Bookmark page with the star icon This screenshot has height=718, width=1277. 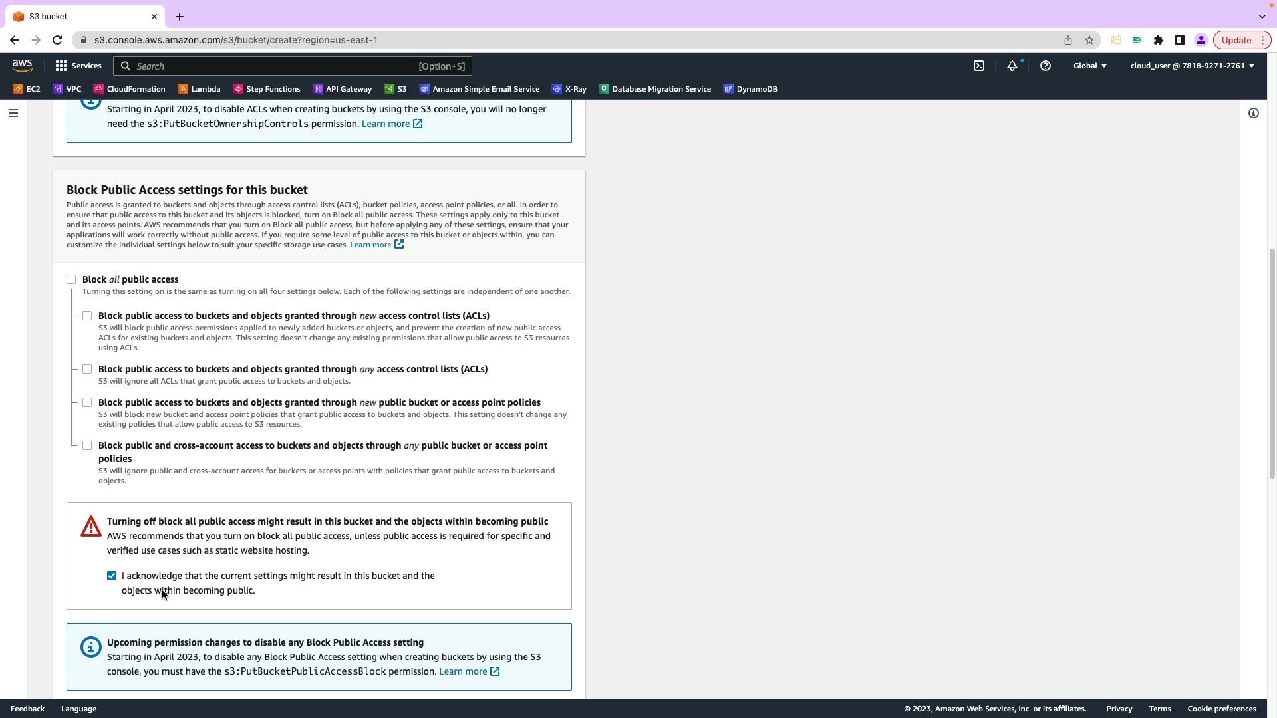click(x=1089, y=40)
